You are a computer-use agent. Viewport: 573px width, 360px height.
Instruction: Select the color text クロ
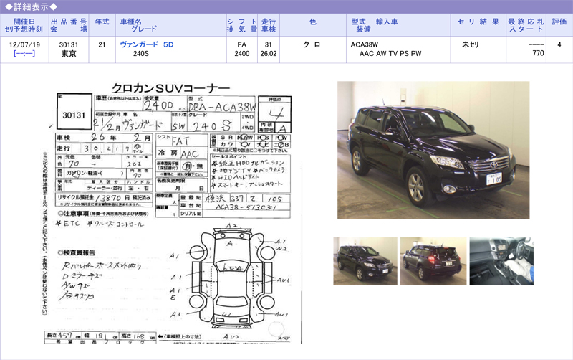click(x=312, y=44)
